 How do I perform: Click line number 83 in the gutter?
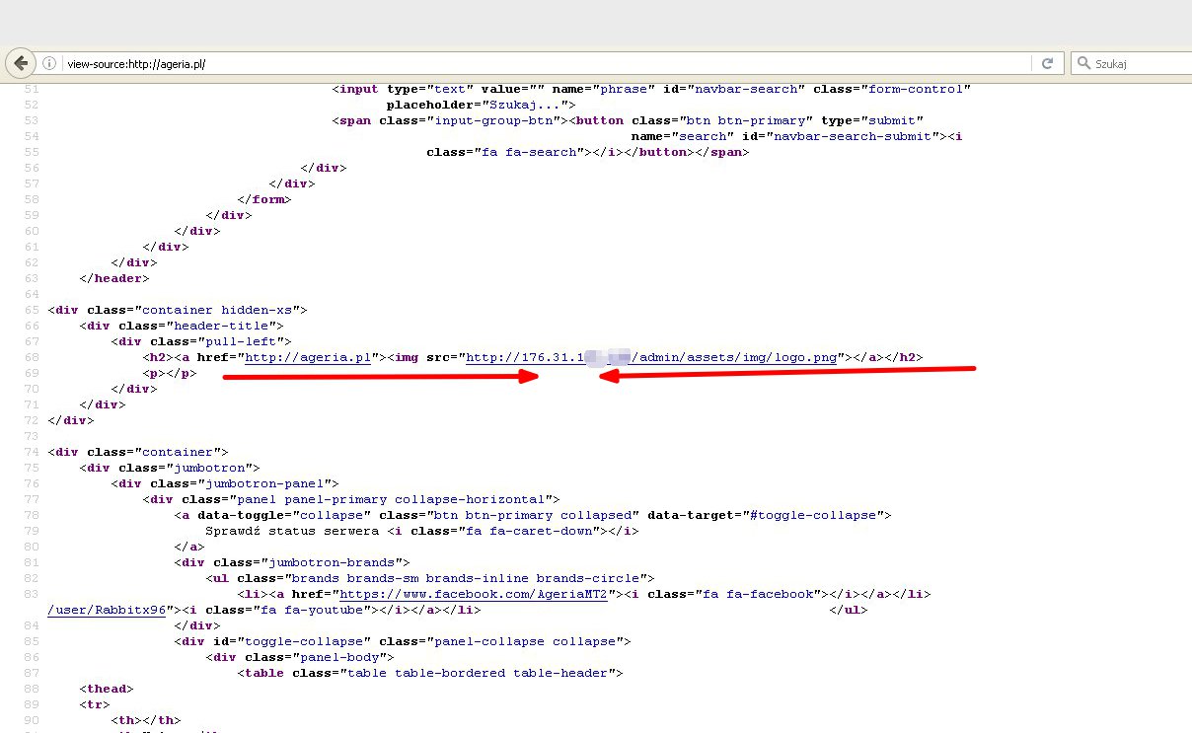pyautogui.click(x=30, y=594)
